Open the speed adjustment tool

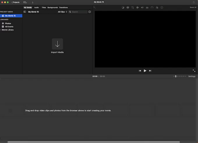pyautogui.click(x=152, y=8)
